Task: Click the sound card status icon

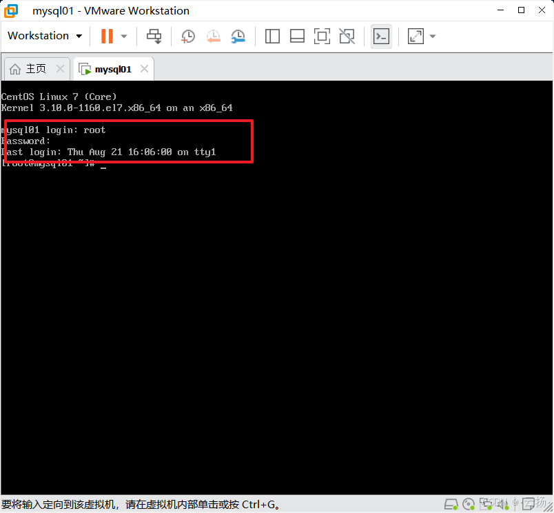Action: pos(503,504)
